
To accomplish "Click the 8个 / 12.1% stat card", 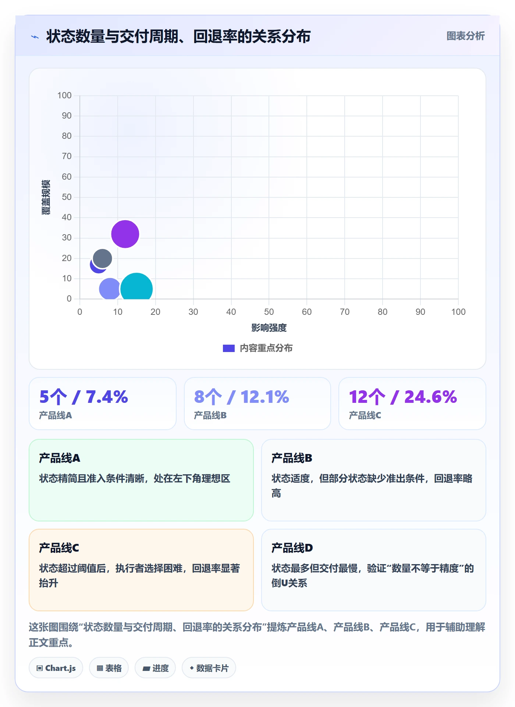I will coord(257,404).
